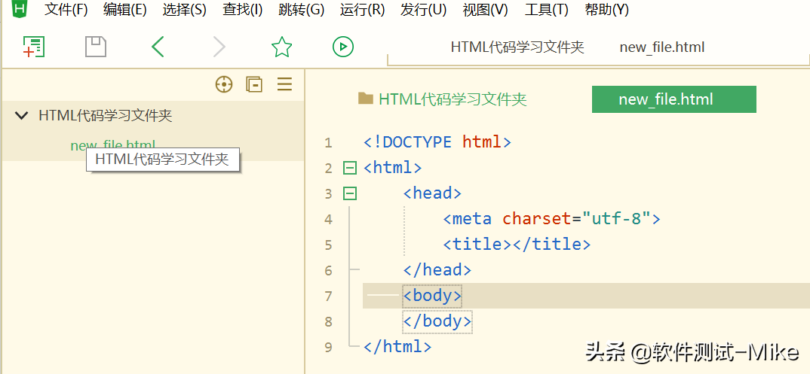The height and width of the screenshot is (374, 810).
Task: Click the closing head tag
Action: click(437, 270)
